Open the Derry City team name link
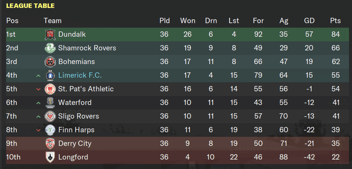 coord(75,144)
